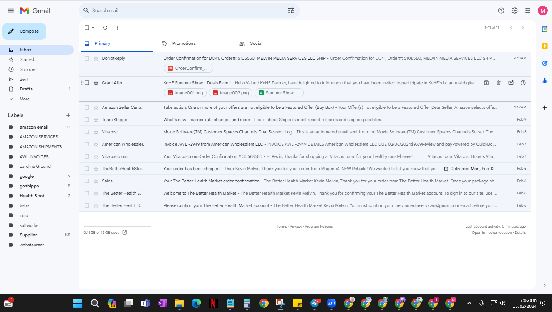Switch to the Primary tab
The image size is (552, 312).
click(117, 43)
